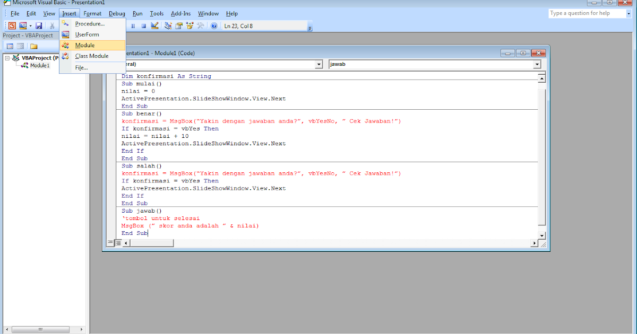Click the Class Module icon in Insert menu
Image resolution: width=637 pixels, height=334 pixels.
65,56
